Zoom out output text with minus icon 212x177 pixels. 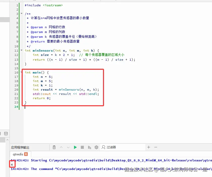click(x=156, y=147)
